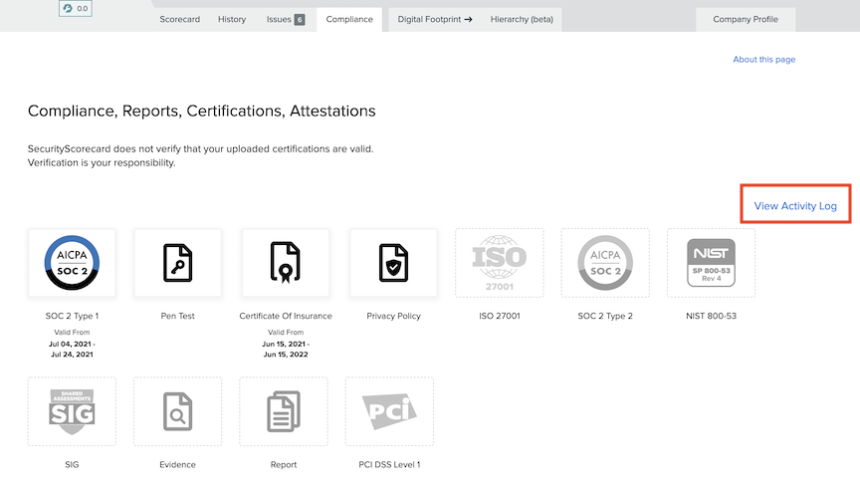The height and width of the screenshot is (489, 860).
Task: Click the Evidence label text
Action: tap(178, 464)
